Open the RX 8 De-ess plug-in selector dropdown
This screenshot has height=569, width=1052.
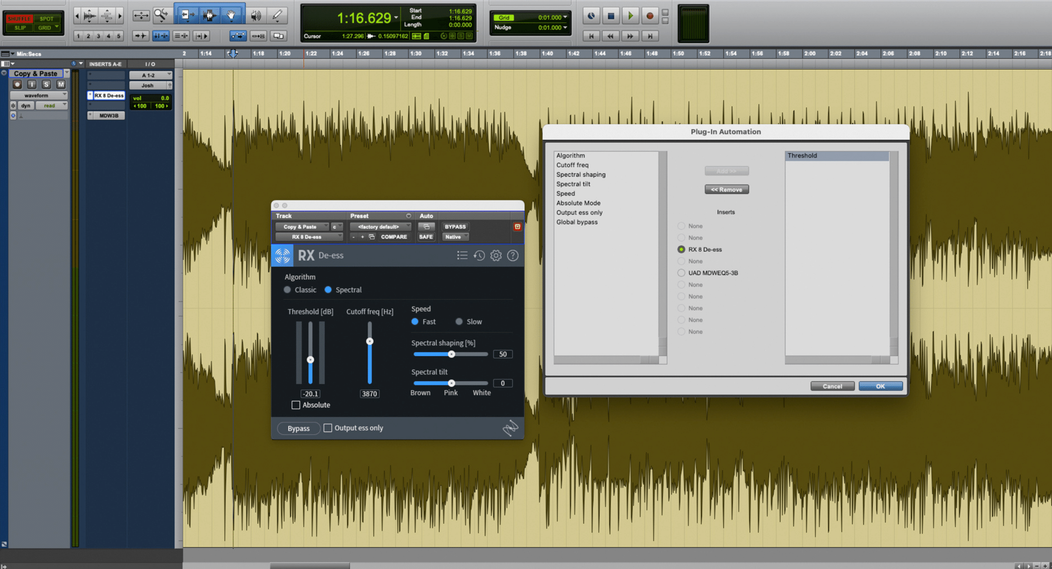point(309,237)
